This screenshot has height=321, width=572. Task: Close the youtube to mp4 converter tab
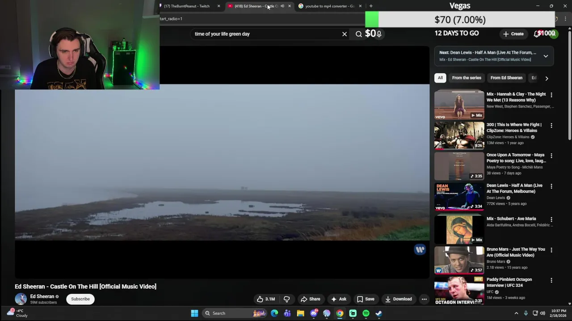pyautogui.click(x=360, y=6)
